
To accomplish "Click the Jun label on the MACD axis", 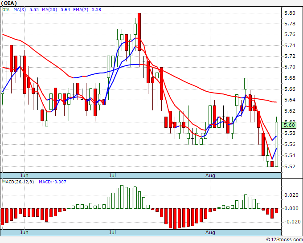I will coord(24,232).
